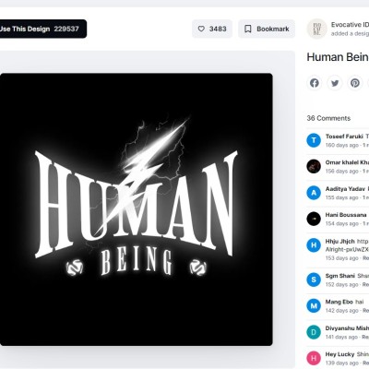Image resolution: width=369 pixels, height=369 pixels.
Task: Share design via Facebook icon
Action: 315,83
